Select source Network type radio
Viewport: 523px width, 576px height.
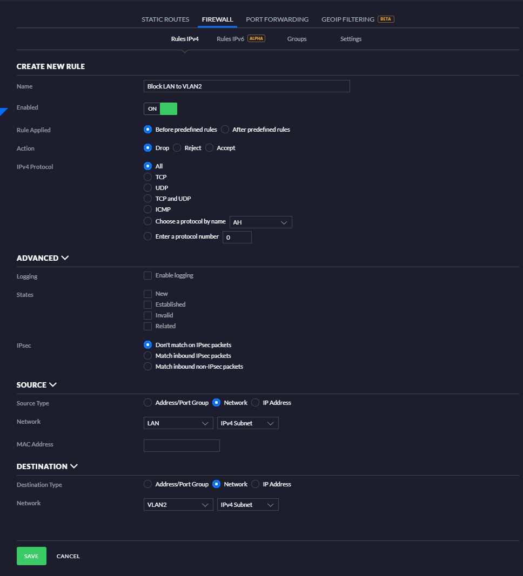pos(217,403)
